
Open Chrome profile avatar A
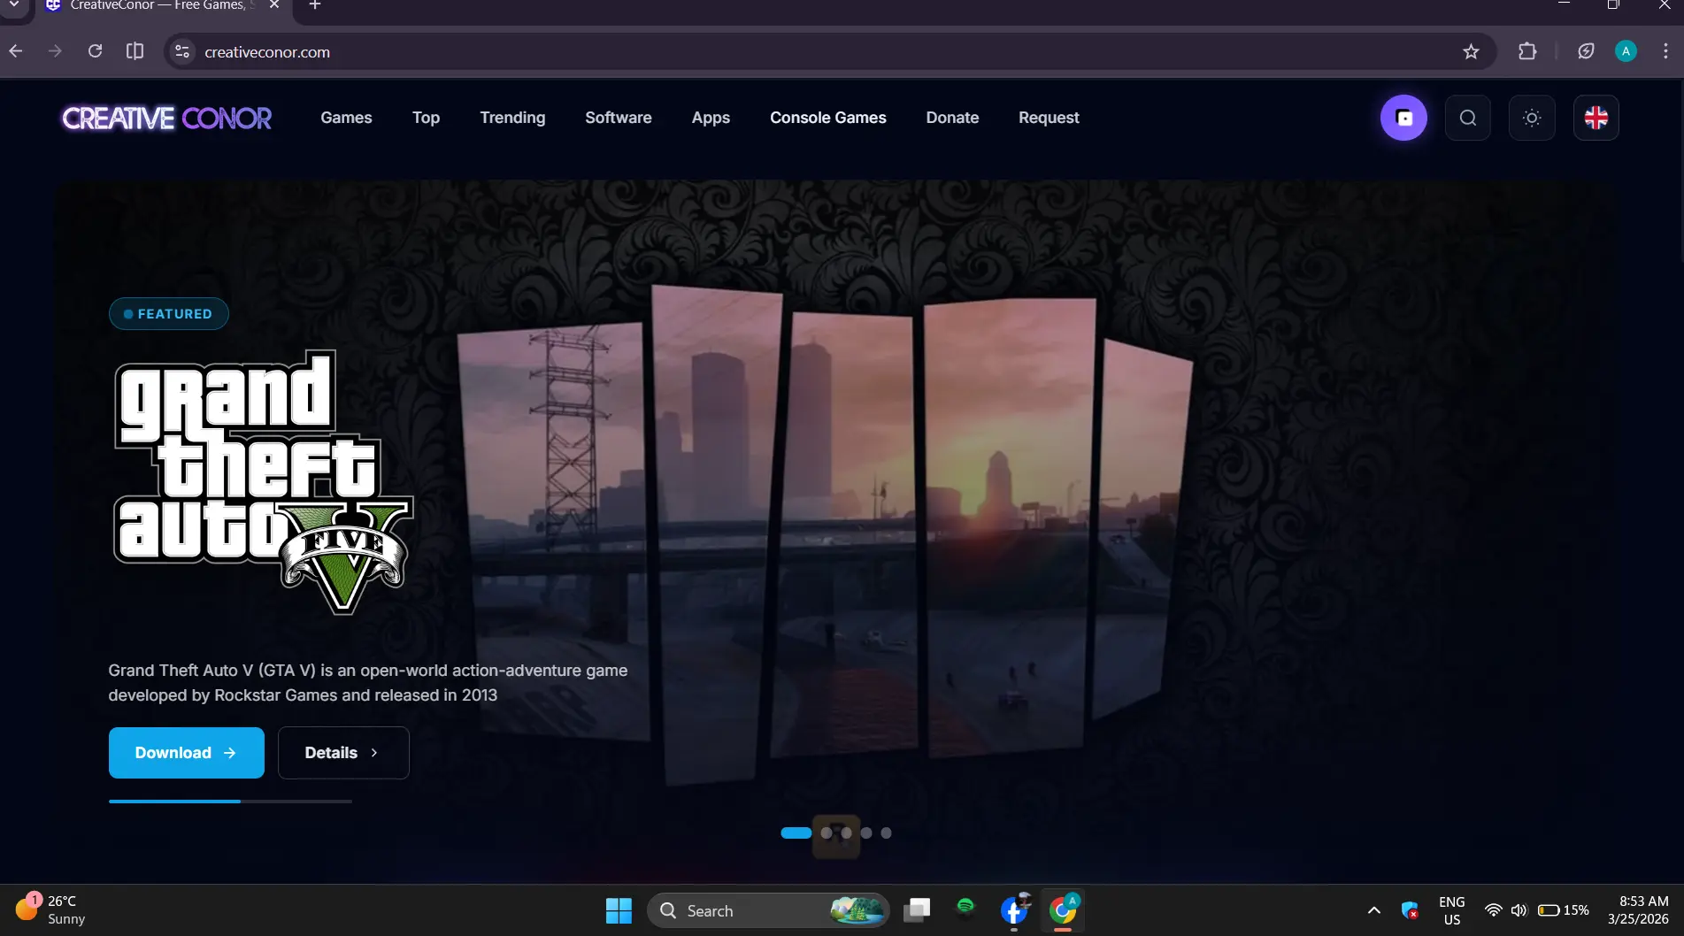tap(1626, 51)
